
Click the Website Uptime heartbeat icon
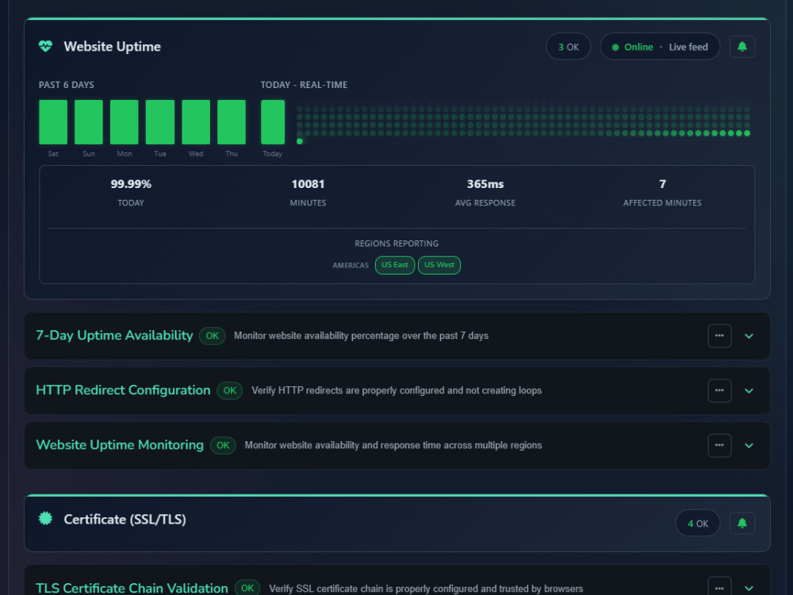(45, 47)
